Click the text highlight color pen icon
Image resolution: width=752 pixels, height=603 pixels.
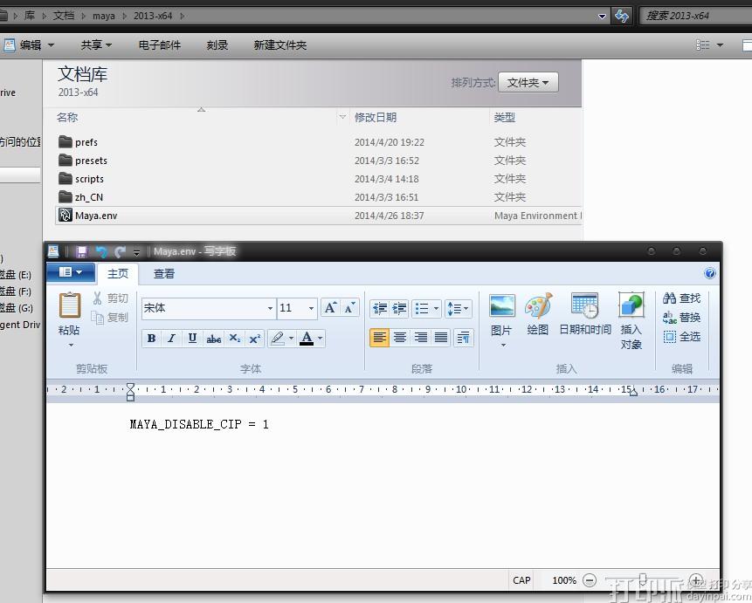277,339
